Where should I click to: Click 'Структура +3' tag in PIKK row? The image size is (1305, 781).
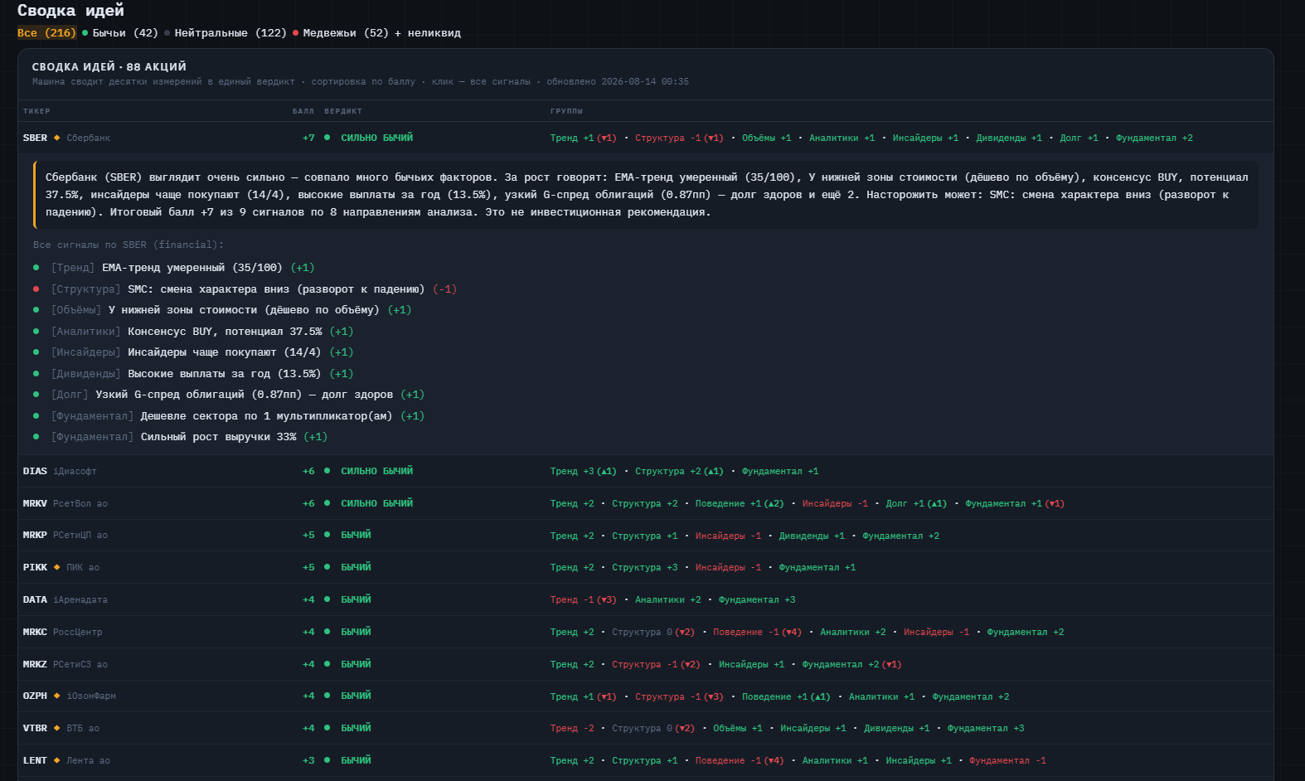coord(645,567)
